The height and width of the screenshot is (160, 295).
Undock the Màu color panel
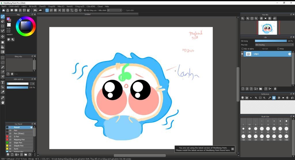(x=32, y=14)
